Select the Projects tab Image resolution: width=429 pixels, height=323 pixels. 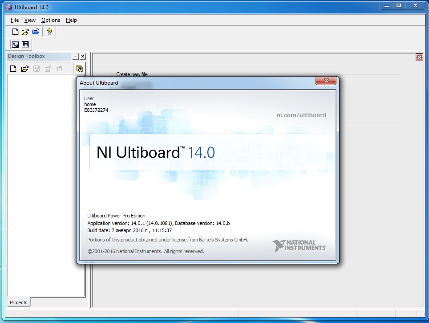click(19, 303)
